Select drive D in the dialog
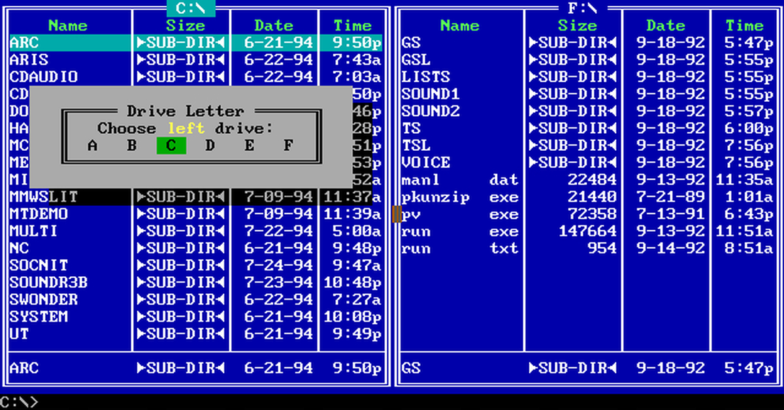 click(210, 146)
